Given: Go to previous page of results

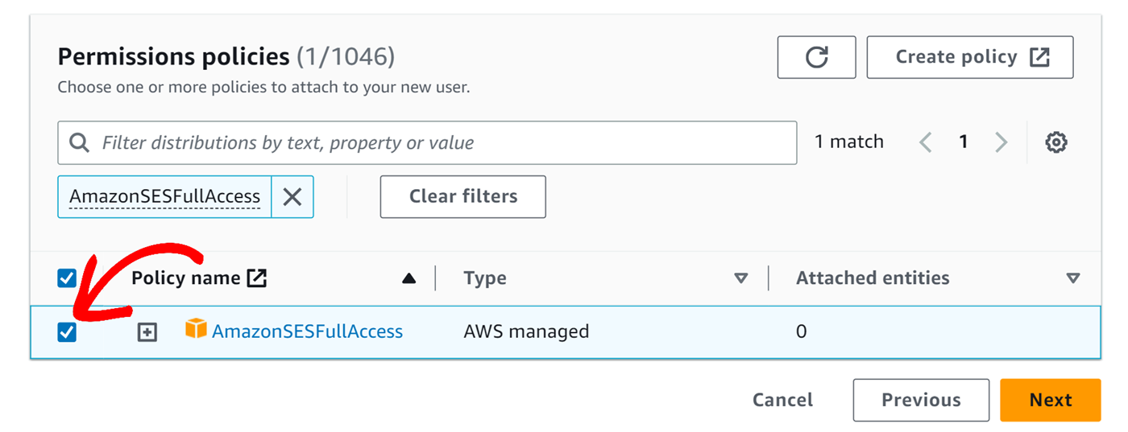Looking at the screenshot, I should [x=926, y=142].
